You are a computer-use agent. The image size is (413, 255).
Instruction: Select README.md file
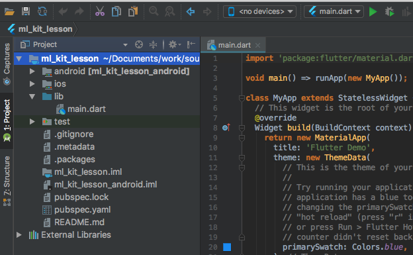click(x=79, y=223)
